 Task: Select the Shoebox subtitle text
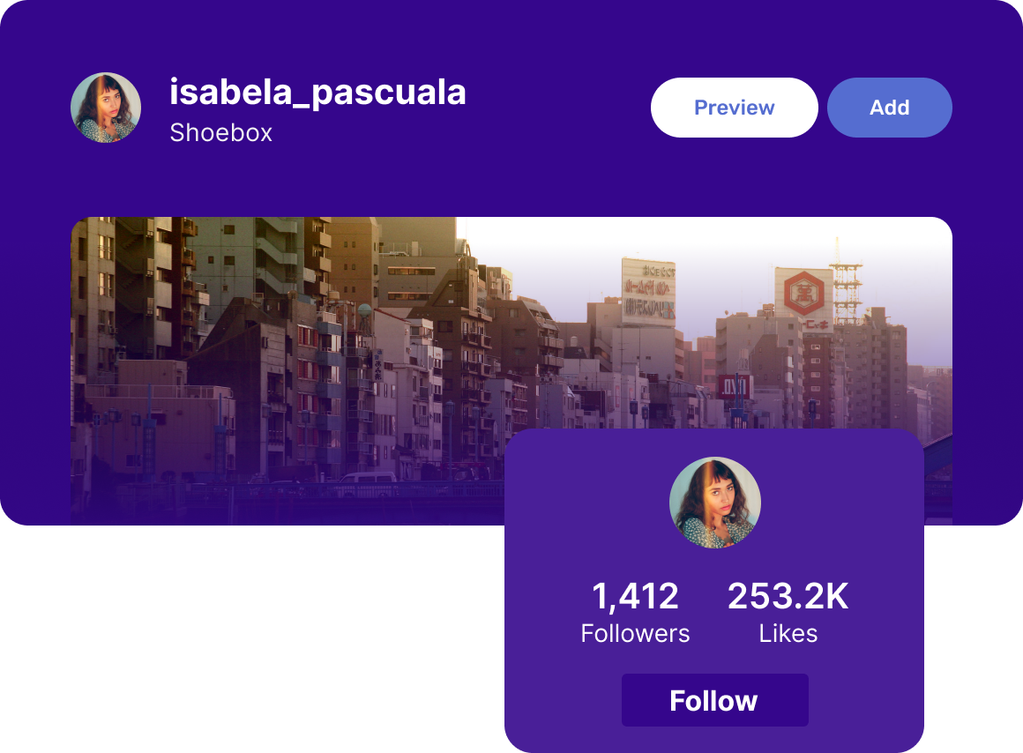[221, 132]
